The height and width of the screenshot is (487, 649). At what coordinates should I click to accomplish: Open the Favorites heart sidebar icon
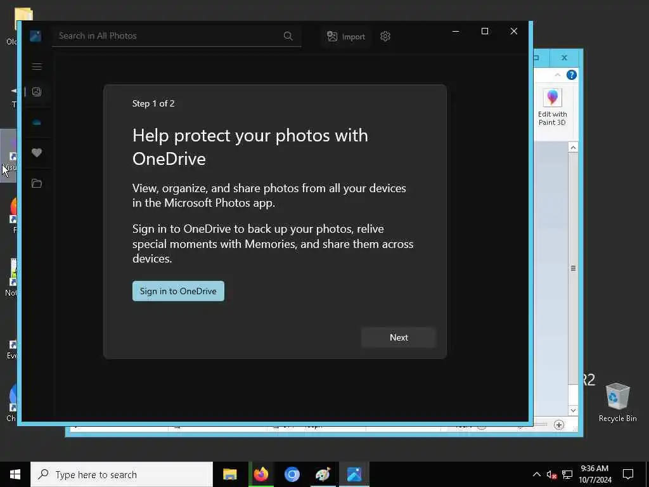coord(37,153)
